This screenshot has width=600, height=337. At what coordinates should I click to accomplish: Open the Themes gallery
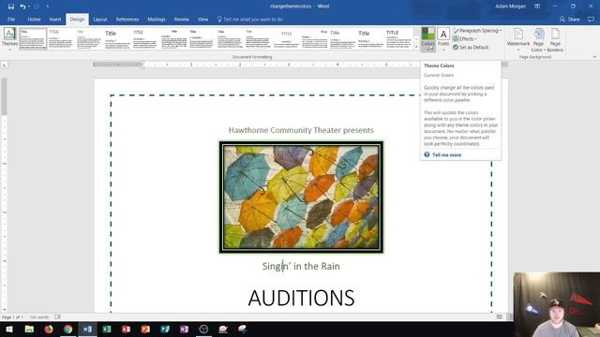pos(9,38)
